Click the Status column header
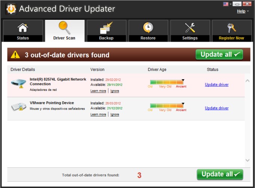The image size is (255, 188). tap(213, 69)
